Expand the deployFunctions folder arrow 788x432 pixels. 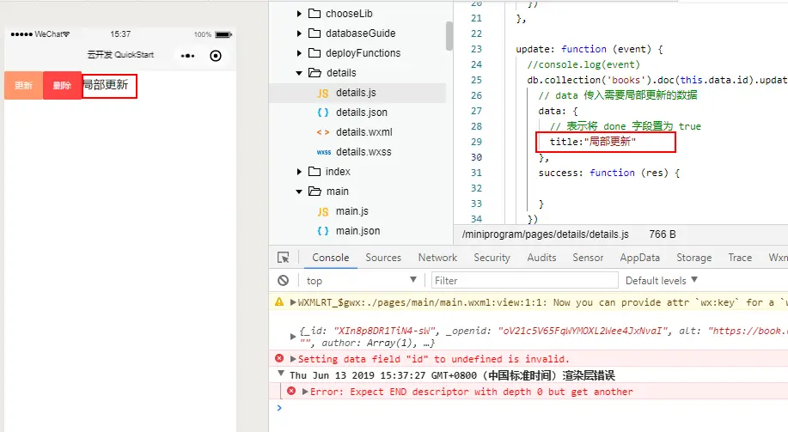tap(299, 52)
